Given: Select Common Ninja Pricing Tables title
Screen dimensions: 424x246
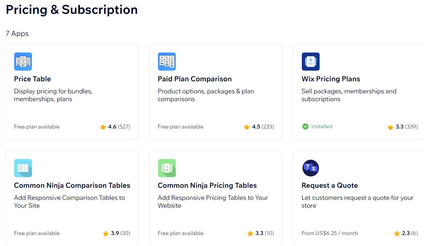Looking at the screenshot, I should [207, 185].
